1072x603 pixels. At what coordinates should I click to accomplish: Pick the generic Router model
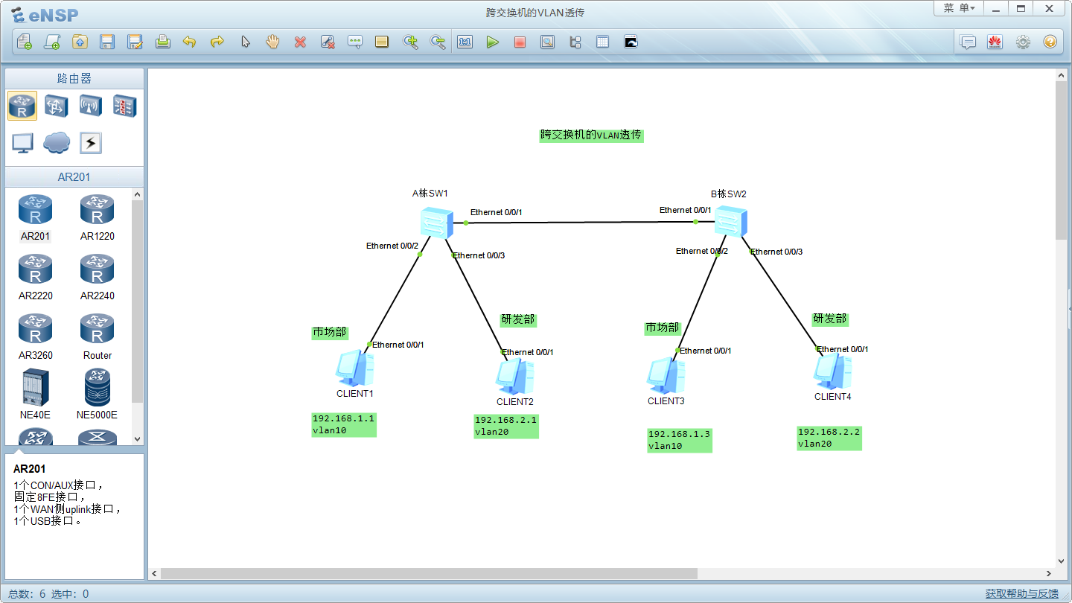(98, 337)
